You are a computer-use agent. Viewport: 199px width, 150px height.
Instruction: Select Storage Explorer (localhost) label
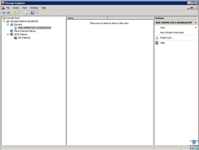coord(24,21)
